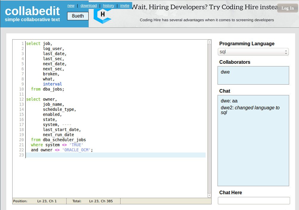The image size is (299, 210).
Task: Click collaborator 'dwe' in Collaborators list
Action: pyautogui.click(x=225, y=72)
